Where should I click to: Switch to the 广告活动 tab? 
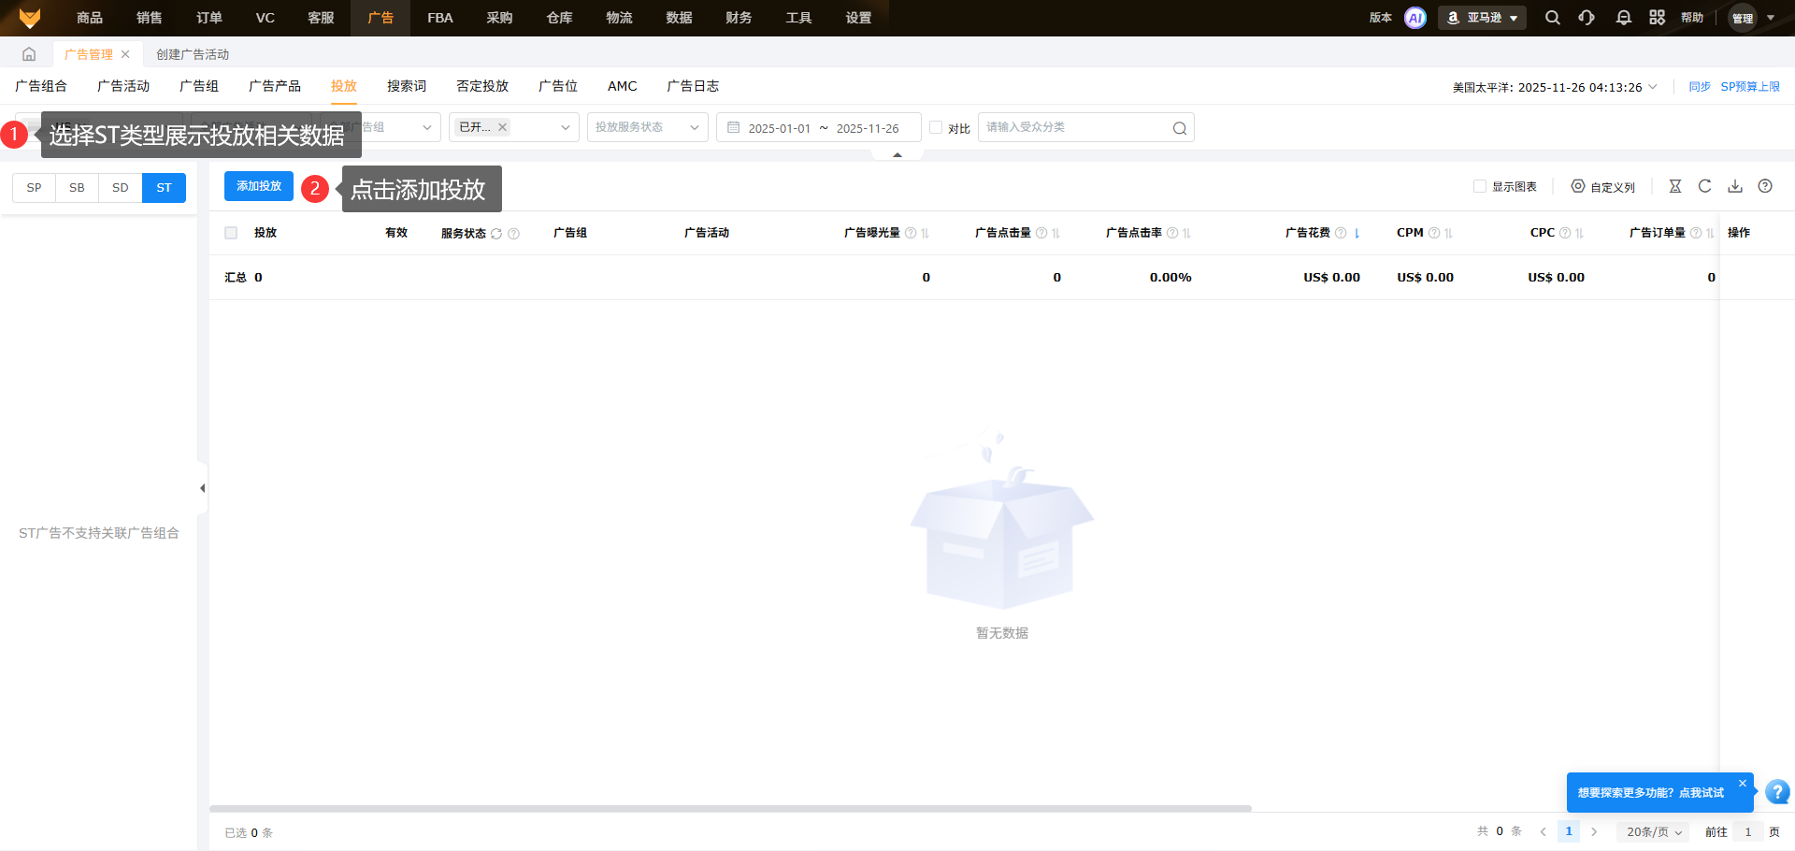[123, 86]
